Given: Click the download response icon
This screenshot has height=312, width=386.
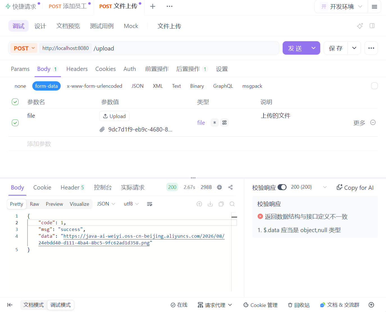Looking at the screenshot, I should pos(210,204).
